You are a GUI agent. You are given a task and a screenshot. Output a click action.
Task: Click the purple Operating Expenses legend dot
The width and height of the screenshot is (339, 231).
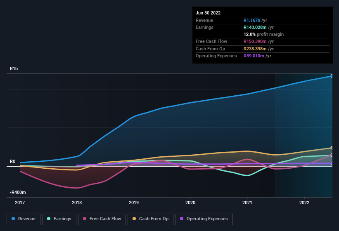(x=182, y=219)
